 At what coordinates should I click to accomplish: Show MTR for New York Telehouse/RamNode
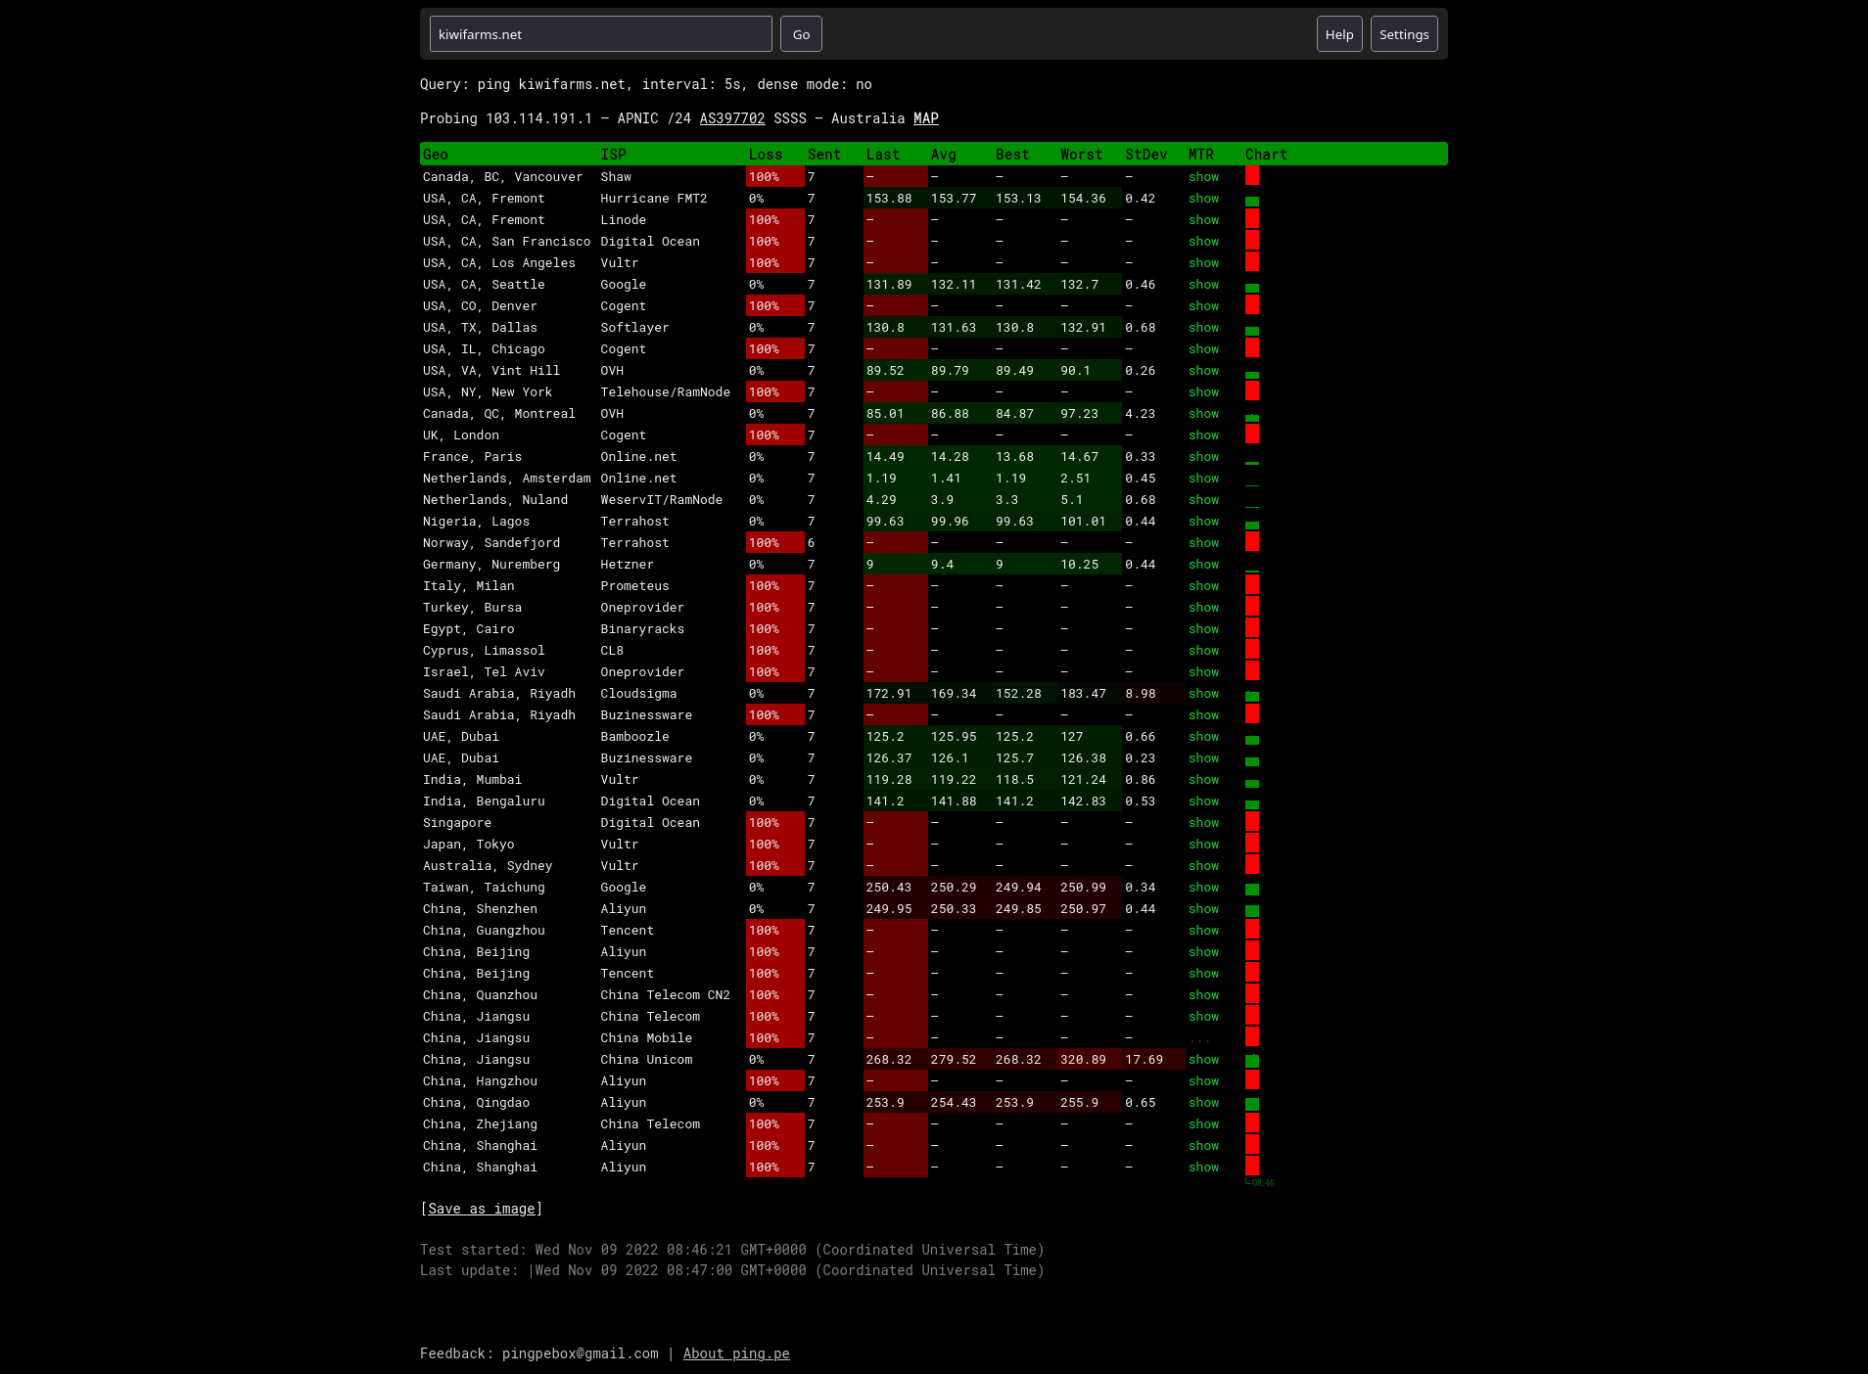pyautogui.click(x=1203, y=392)
